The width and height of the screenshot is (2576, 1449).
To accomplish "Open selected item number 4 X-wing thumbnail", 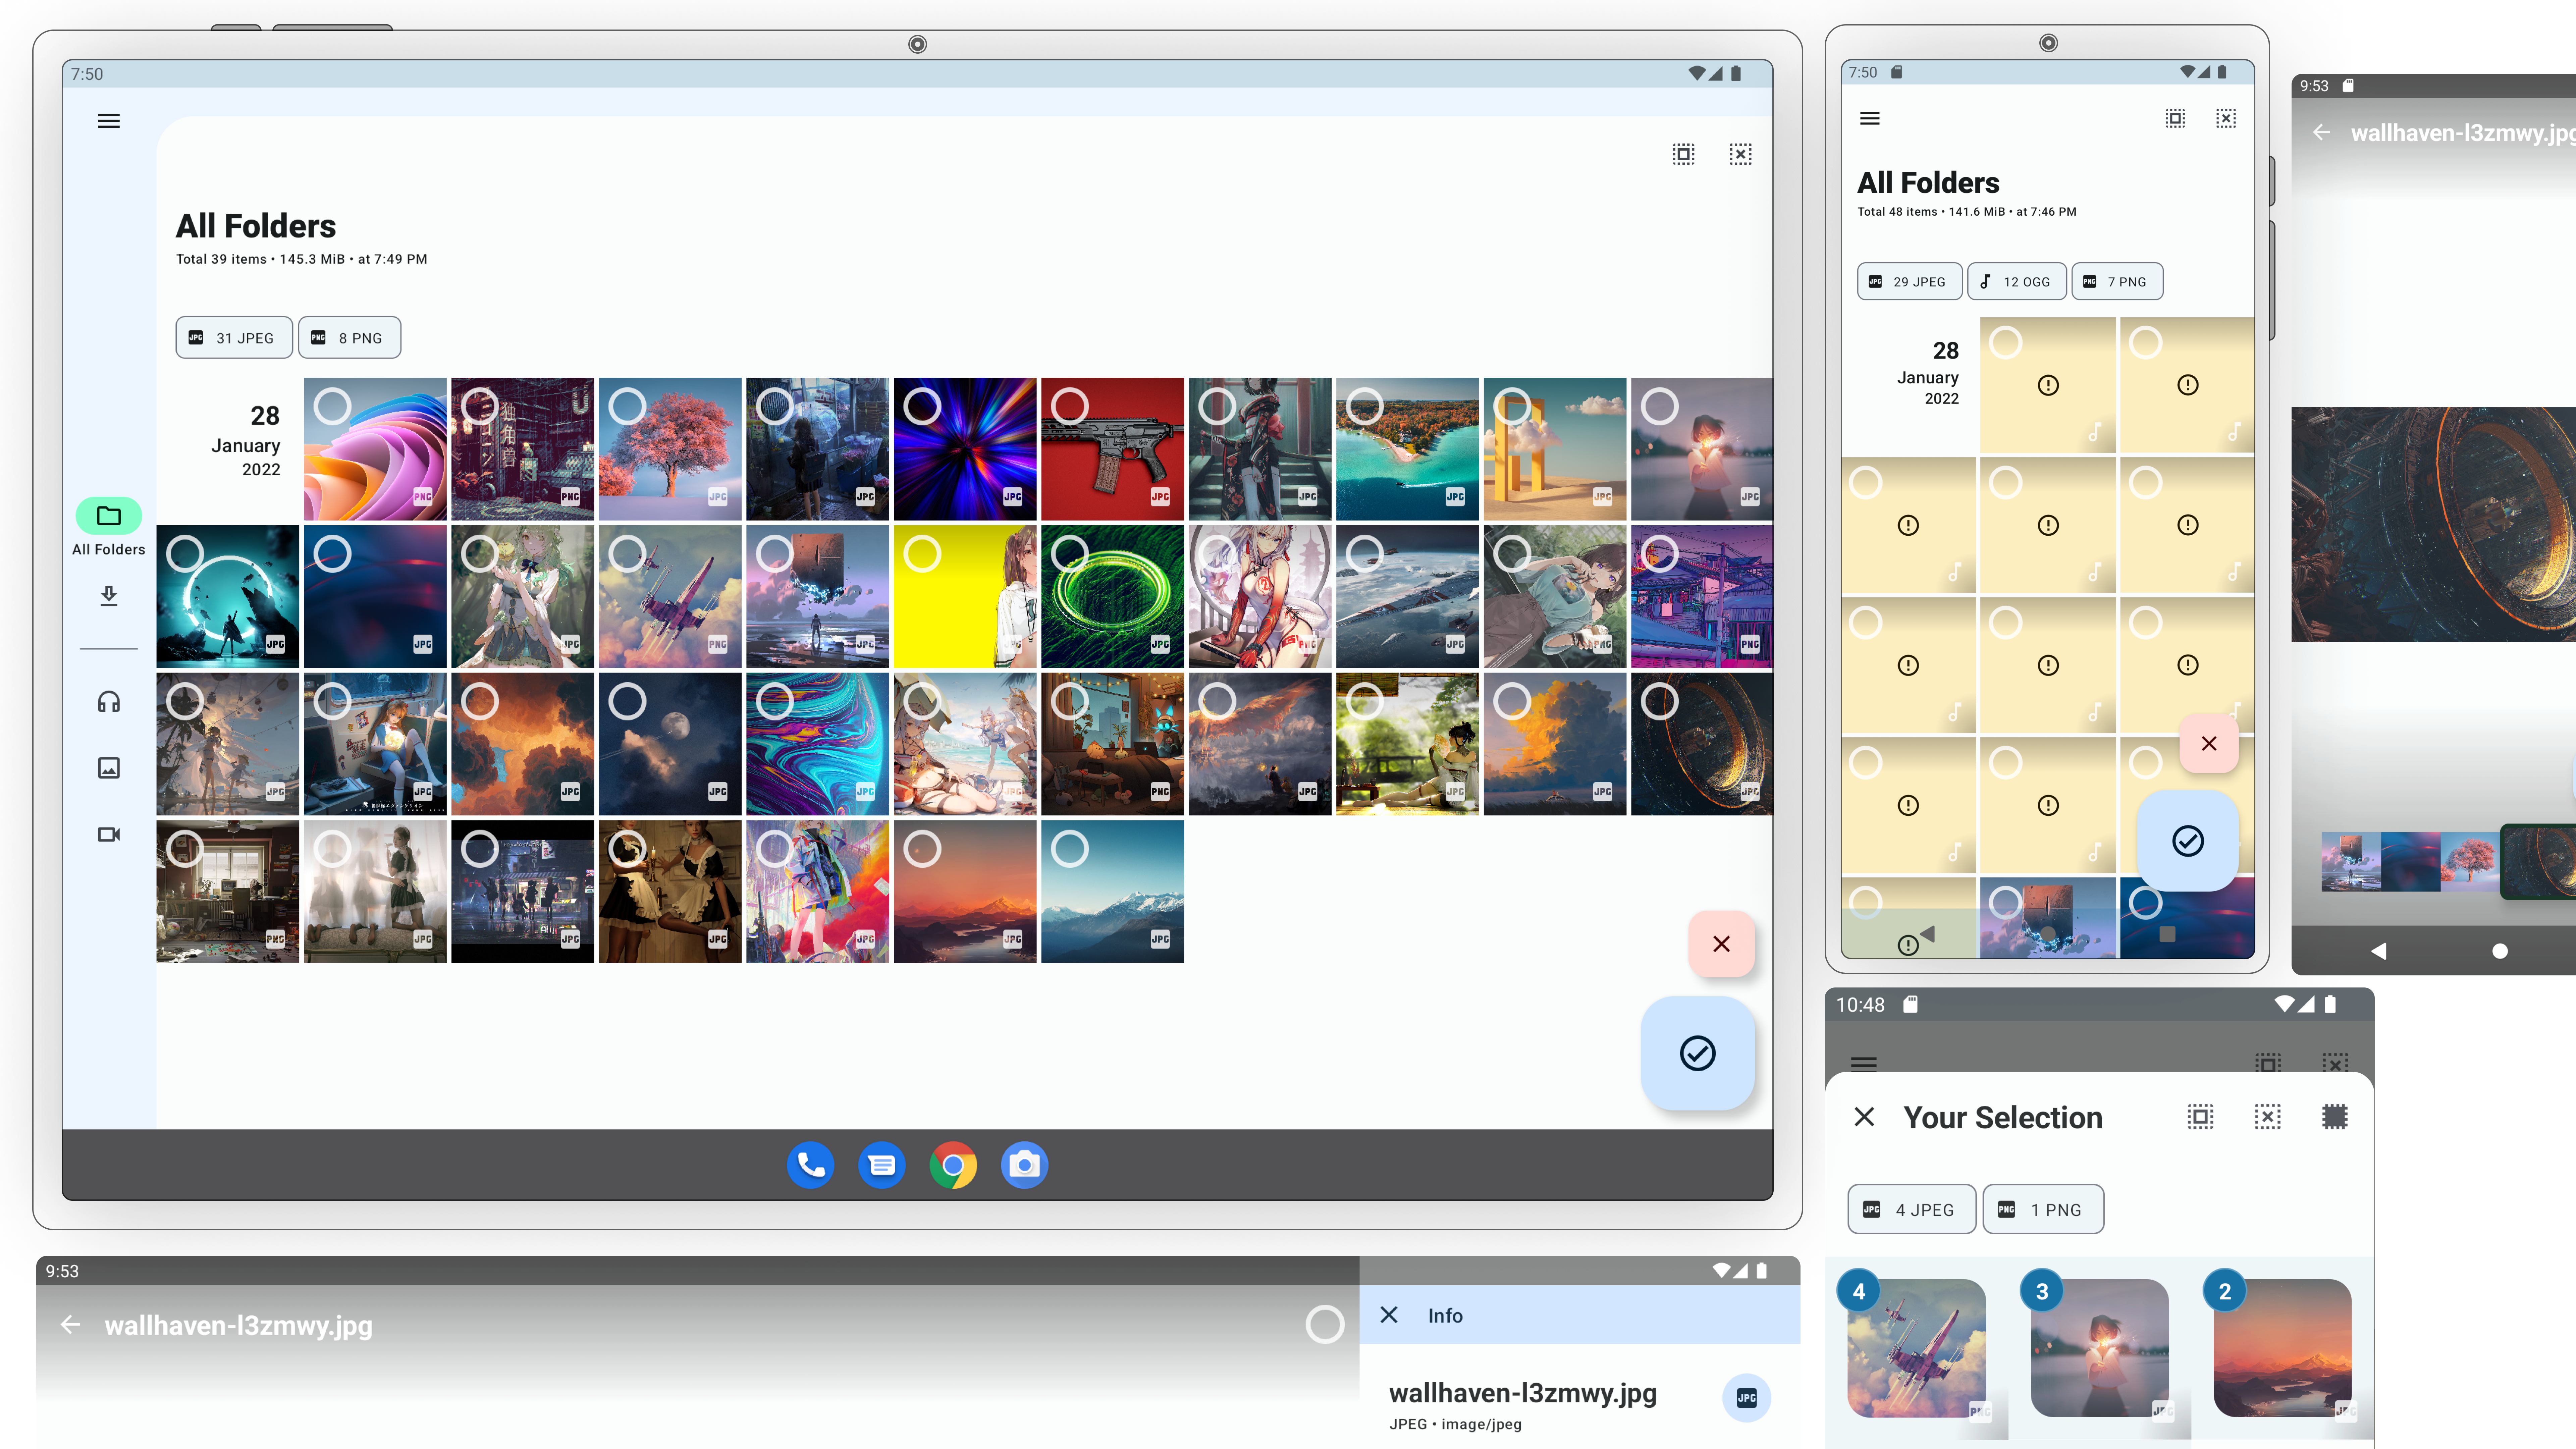I will pos(1917,1348).
